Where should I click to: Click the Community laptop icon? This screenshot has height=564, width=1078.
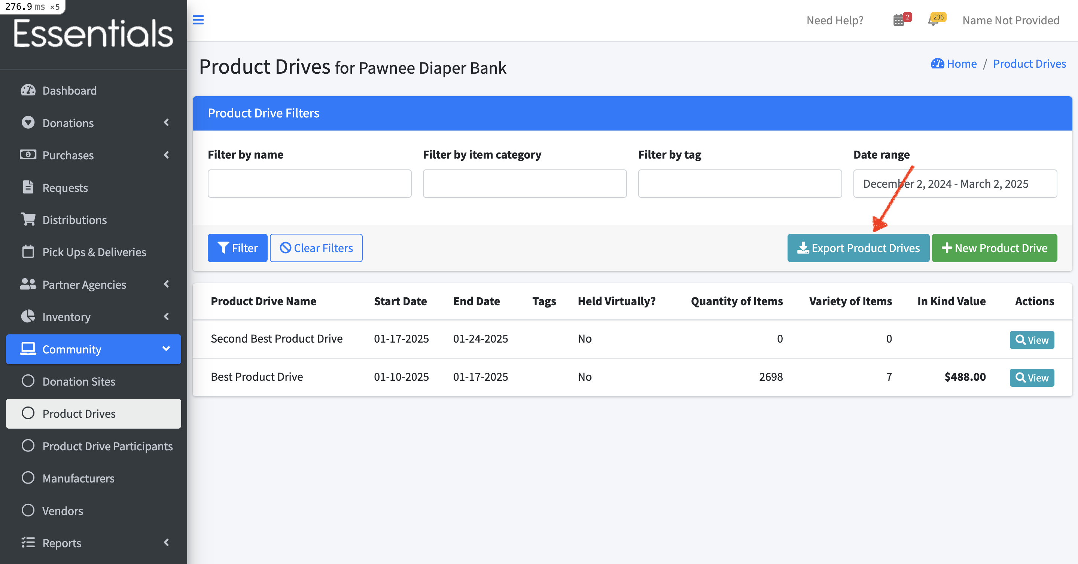click(x=28, y=349)
